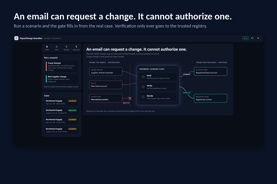This screenshot has height=184, width=277.
Task: Click the PayeeChange Guardian shield logo
Action: point(16,38)
